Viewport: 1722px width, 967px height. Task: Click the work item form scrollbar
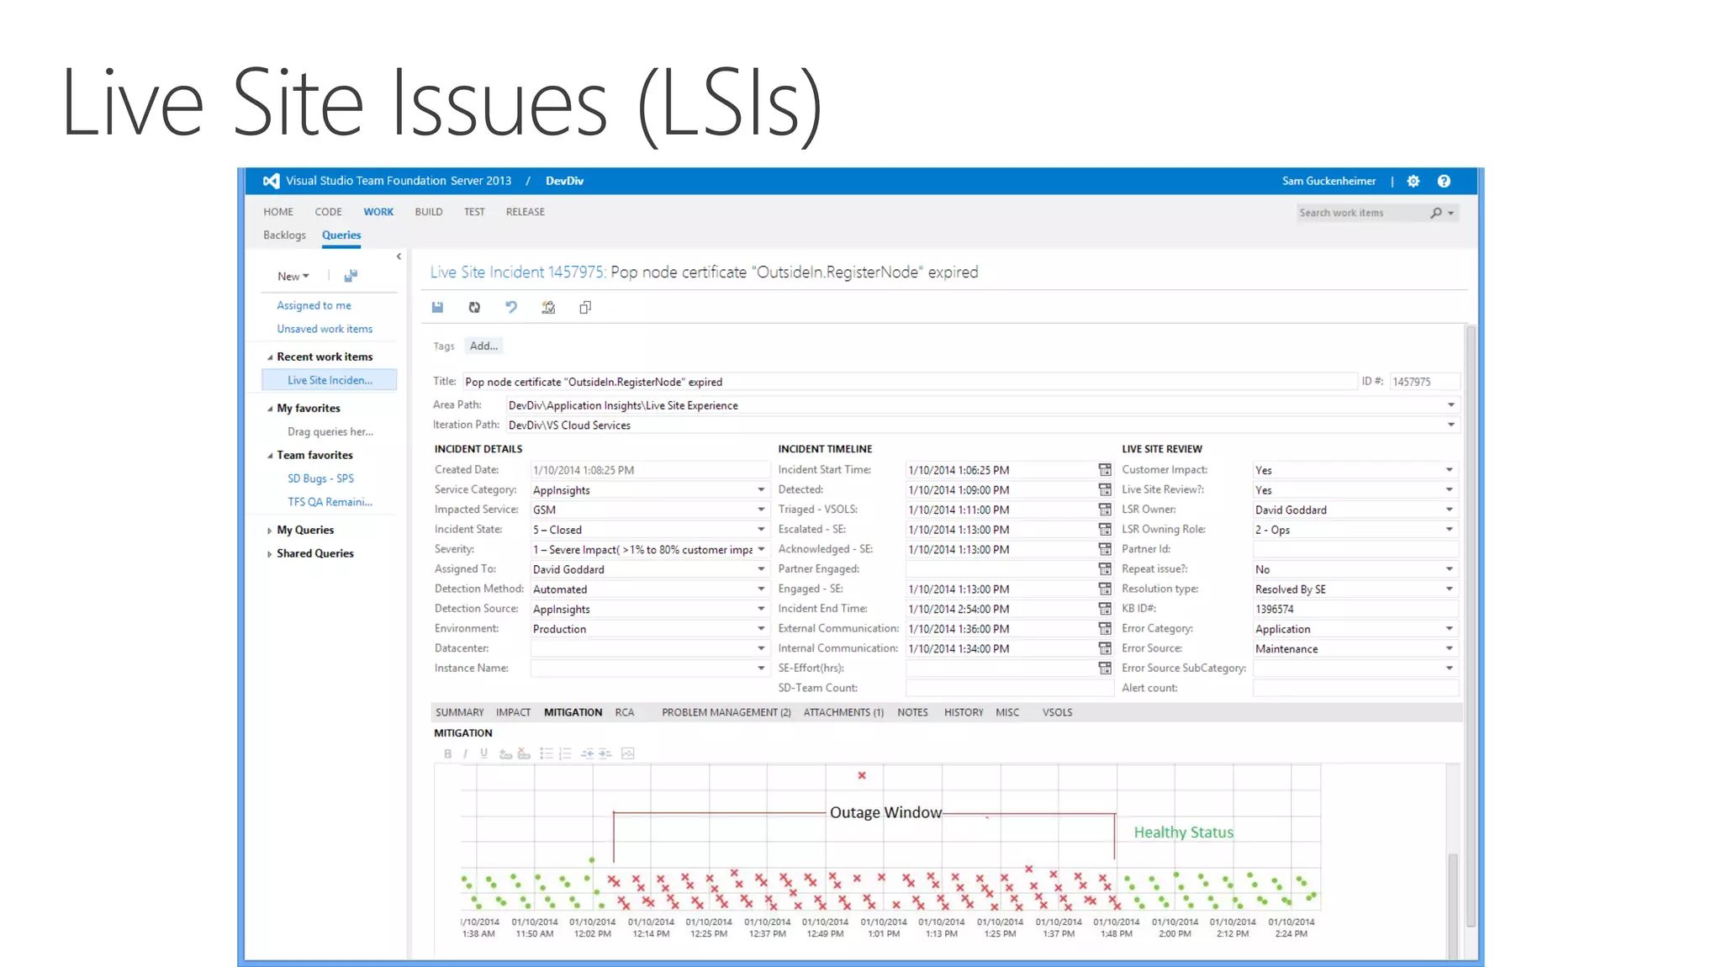pos(1471,626)
